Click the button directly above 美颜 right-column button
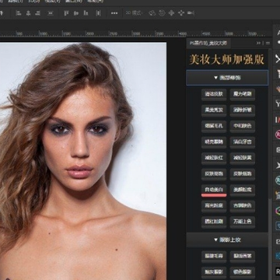The height and width of the screenshot is (280, 280). 243,173
